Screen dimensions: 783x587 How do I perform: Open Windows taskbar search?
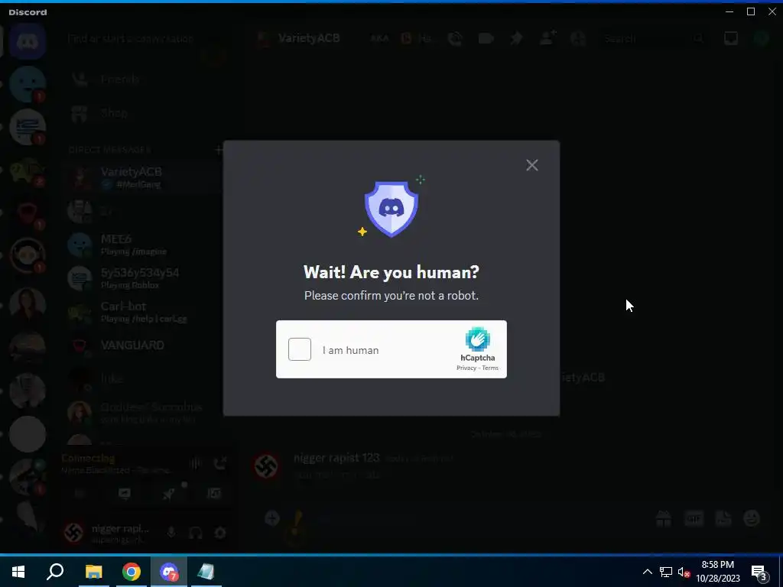tap(55, 572)
